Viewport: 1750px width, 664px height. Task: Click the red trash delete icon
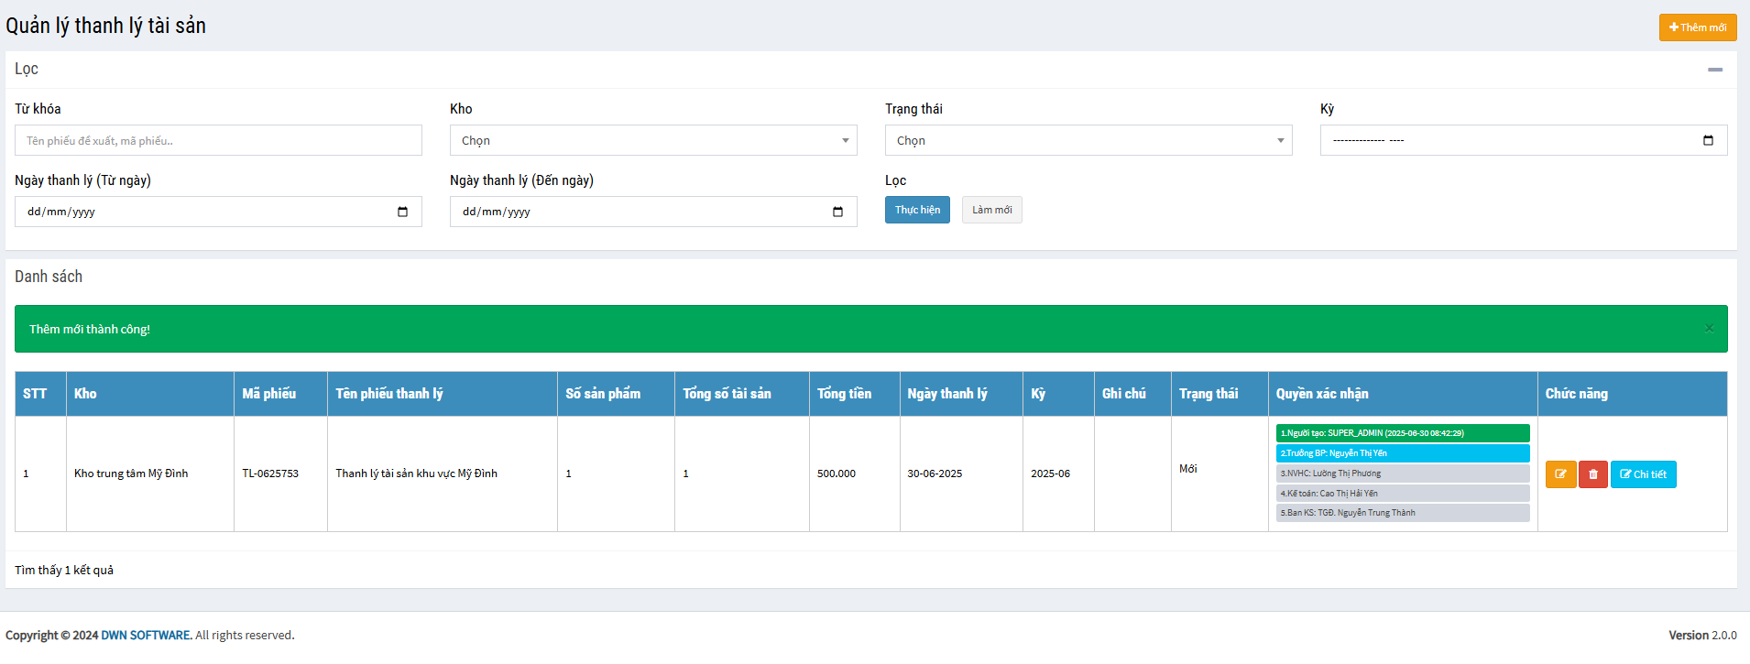1592,474
